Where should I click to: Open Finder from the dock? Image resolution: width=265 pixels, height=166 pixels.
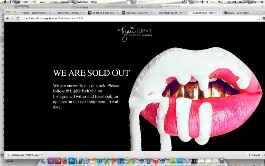[x=44, y=160]
